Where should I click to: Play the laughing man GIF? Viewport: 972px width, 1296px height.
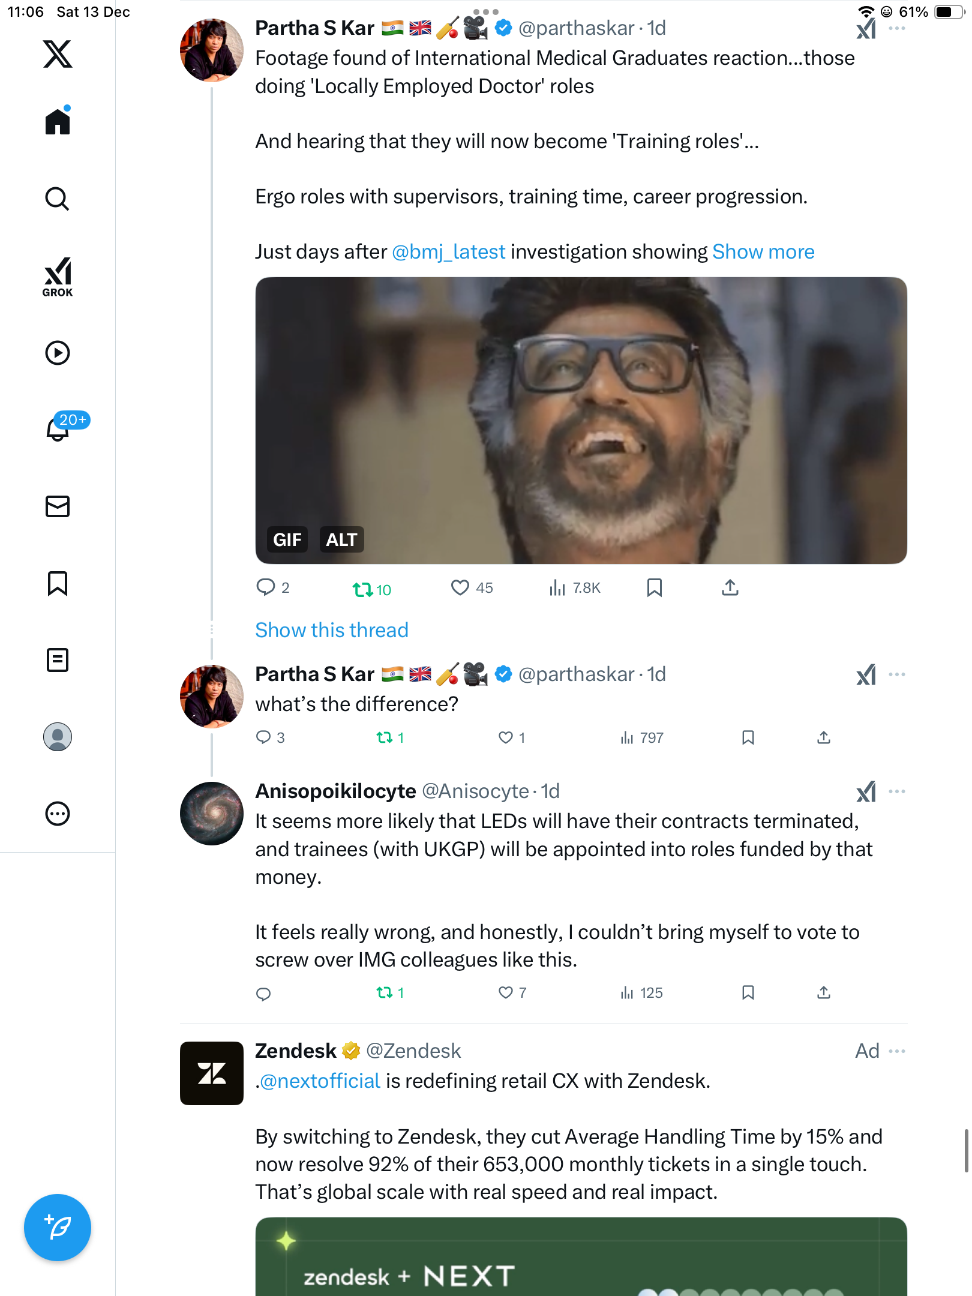pos(581,420)
